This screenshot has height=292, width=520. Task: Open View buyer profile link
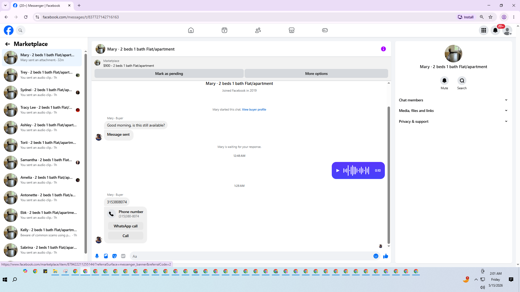(x=254, y=109)
